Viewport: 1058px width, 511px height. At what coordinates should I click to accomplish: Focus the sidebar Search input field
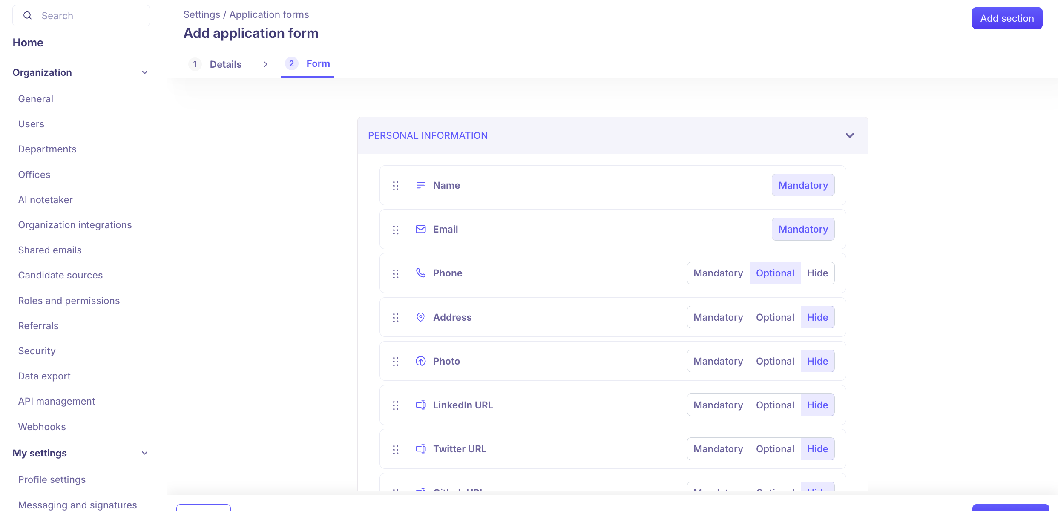pos(92,16)
